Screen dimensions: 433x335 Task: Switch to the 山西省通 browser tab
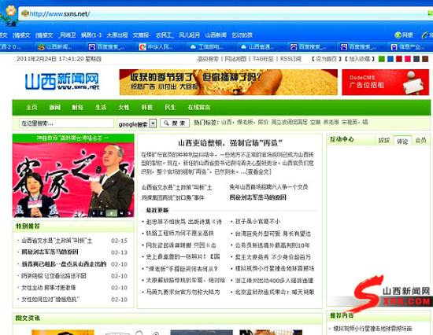coord(261,47)
